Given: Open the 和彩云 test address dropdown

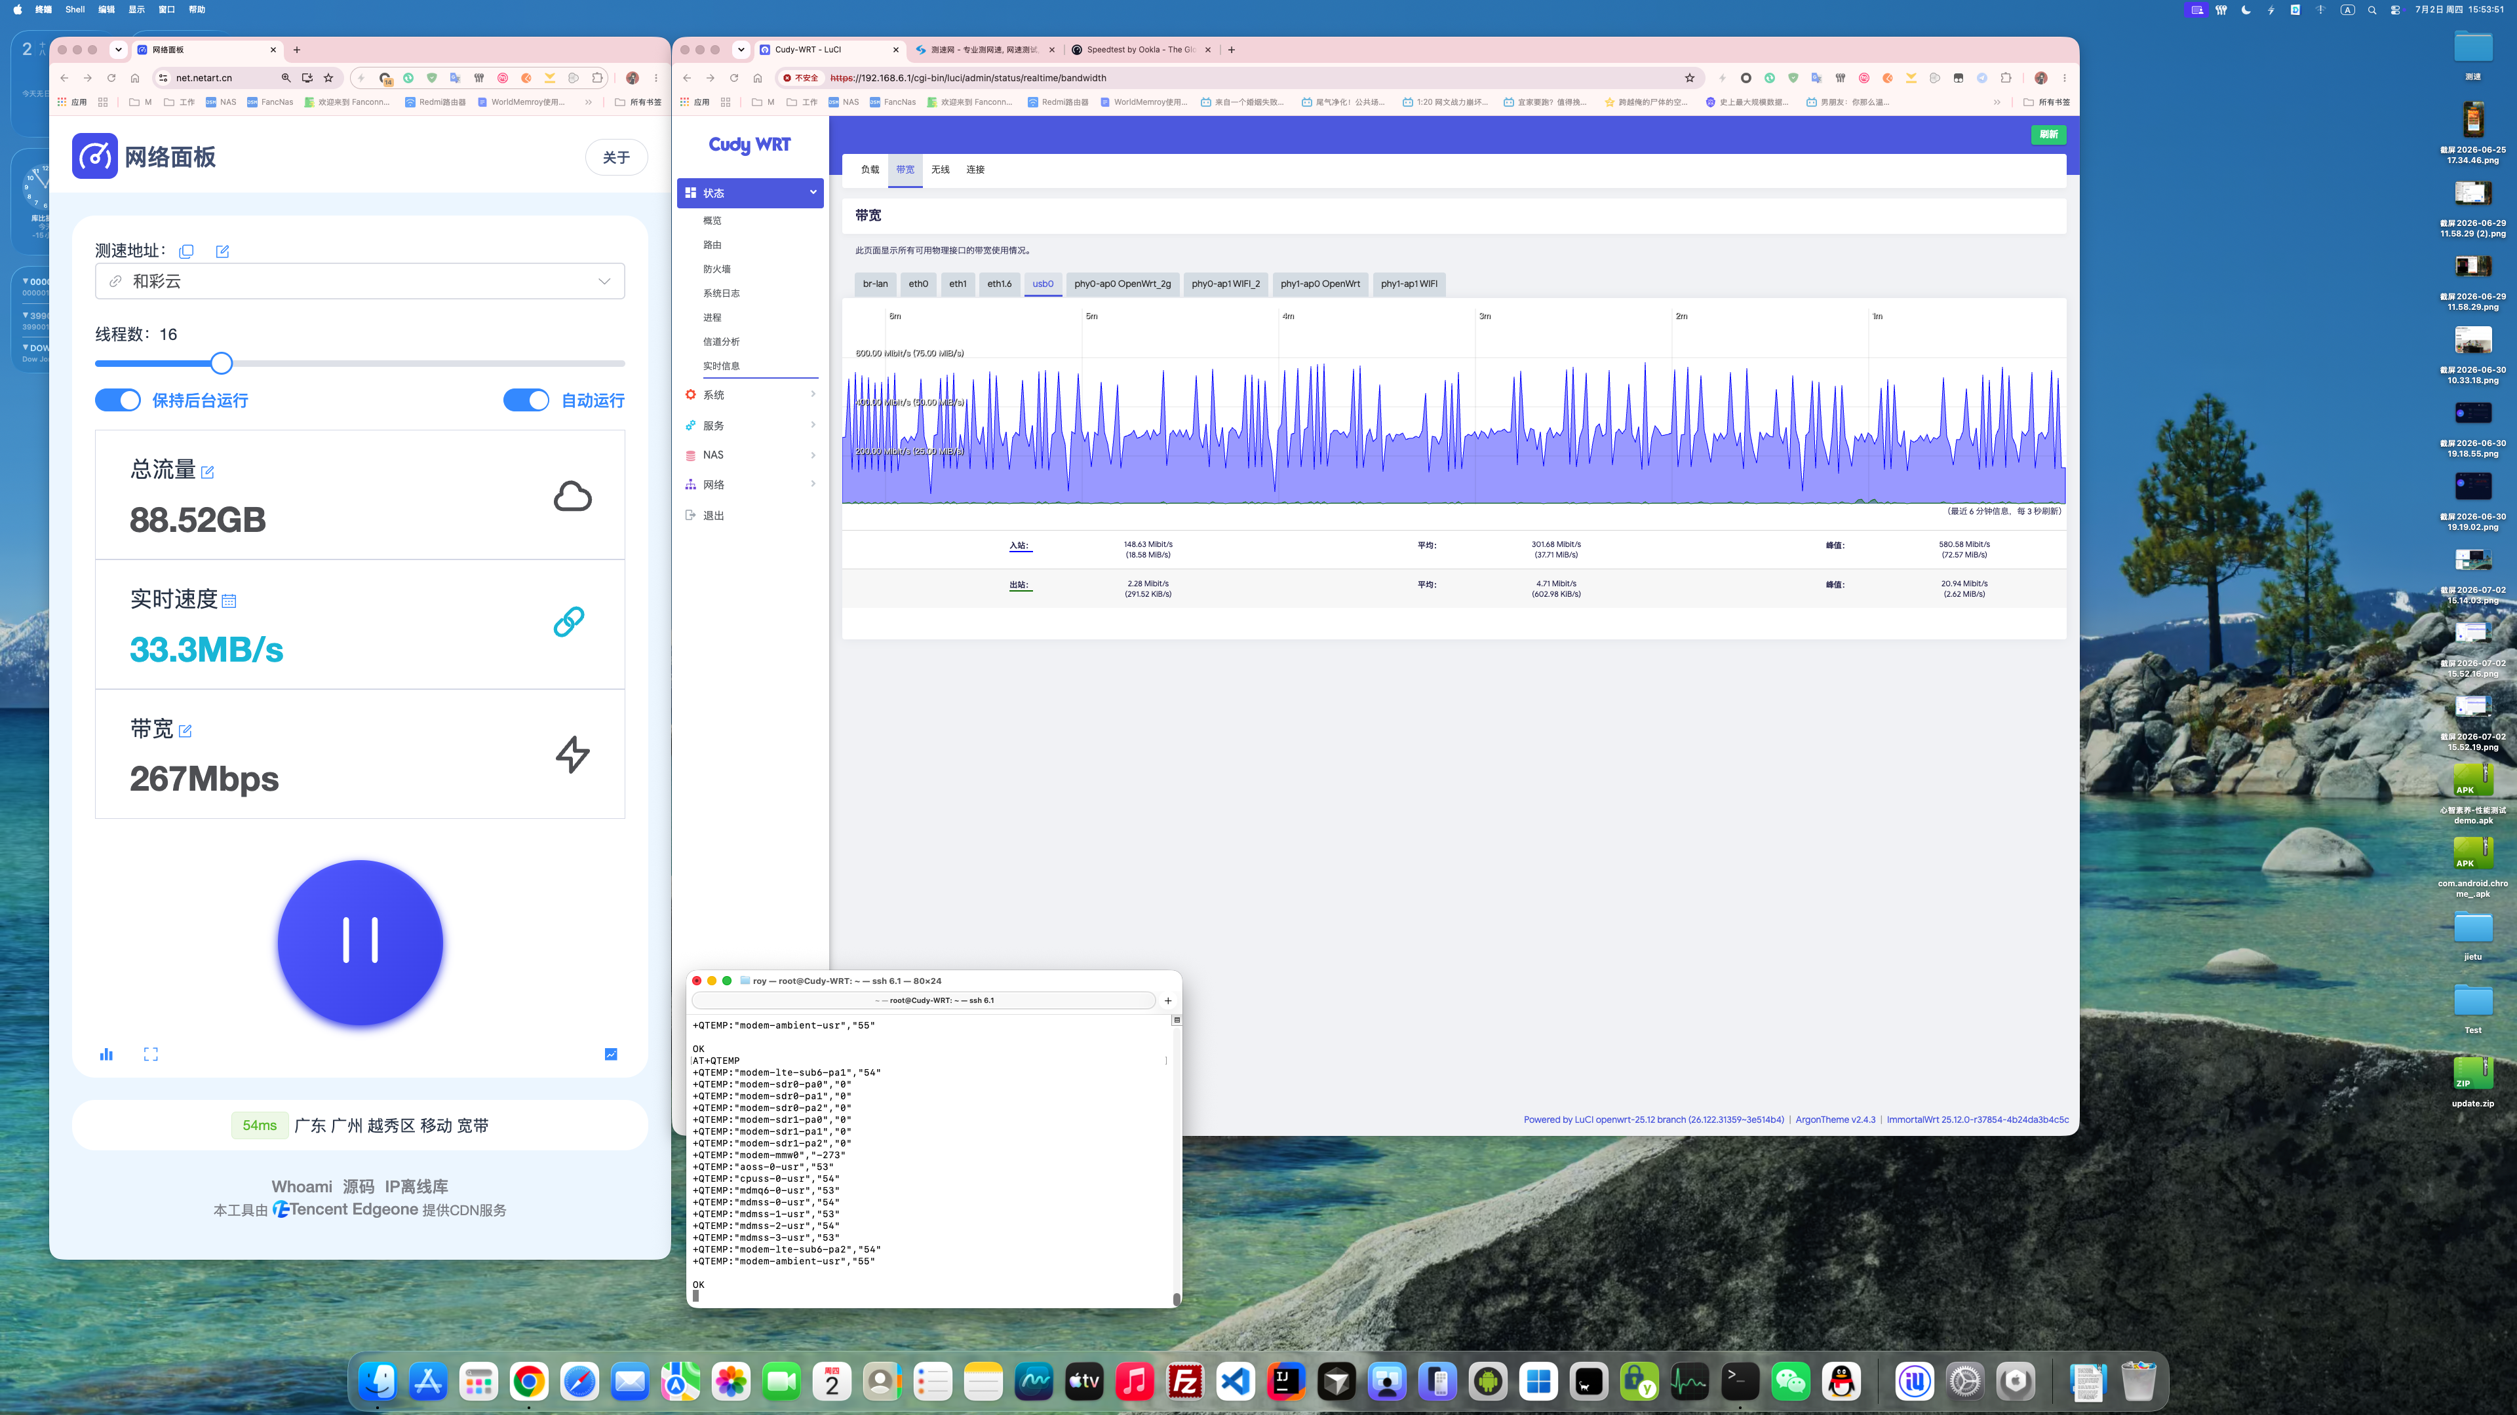Looking at the screenshot, I should pyautogui.click(x=360, y=281).
